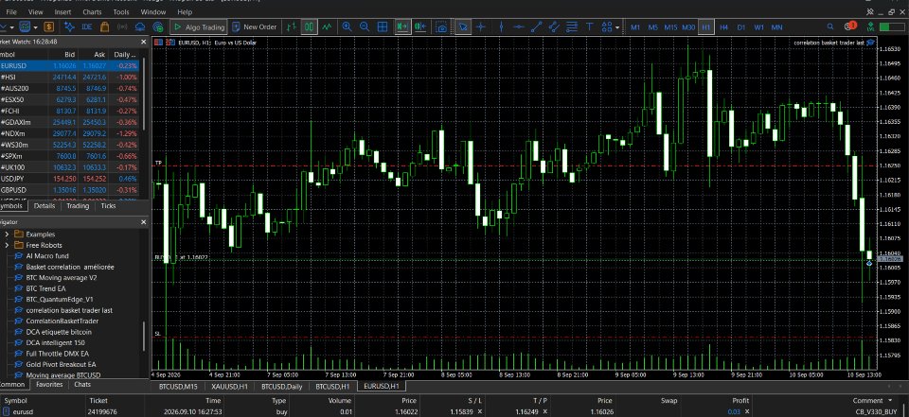The width and height of the screenshot is (909, 417).
Task: Switch to the BTCUSD,M15 chart tab
Action: click(x=179, y=386)
